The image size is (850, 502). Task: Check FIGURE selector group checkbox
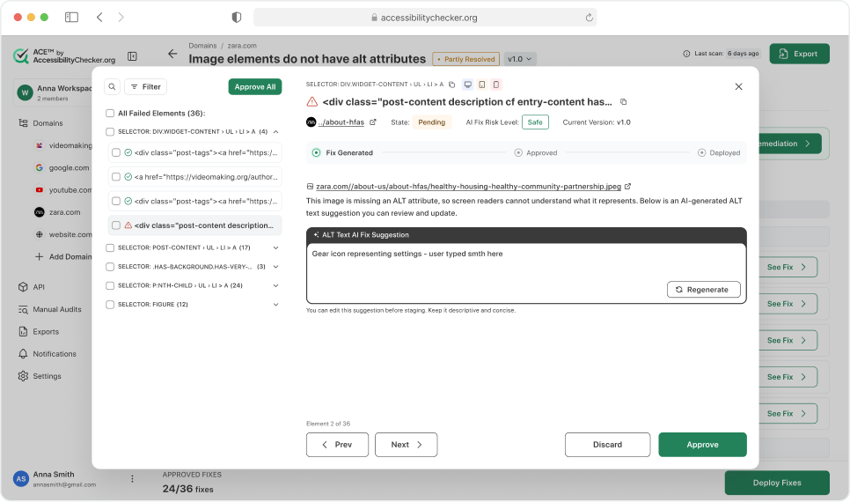click(x=110, y=305)
